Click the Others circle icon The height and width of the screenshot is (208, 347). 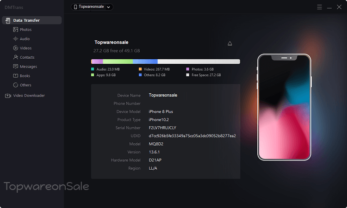[x=15, y=85]
